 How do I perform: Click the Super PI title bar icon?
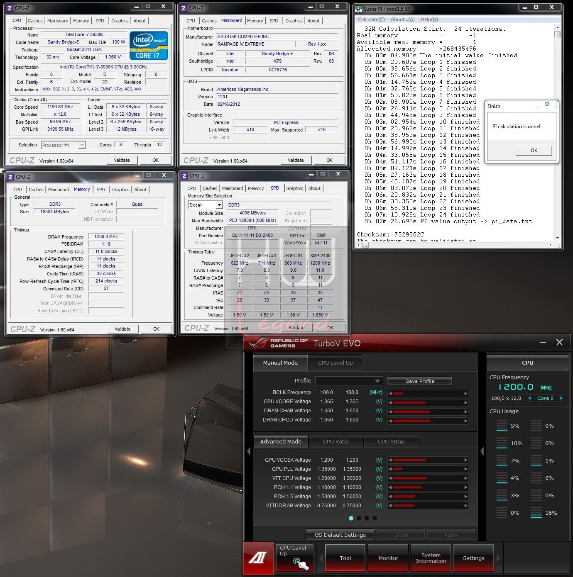pyautogui.click(x=358, y=8)
